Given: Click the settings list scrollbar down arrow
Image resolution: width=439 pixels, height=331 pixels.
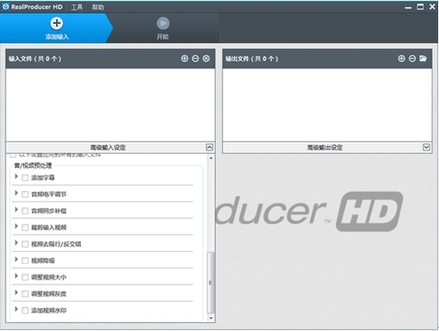Looking at the screenshot, I should (211, 318).
